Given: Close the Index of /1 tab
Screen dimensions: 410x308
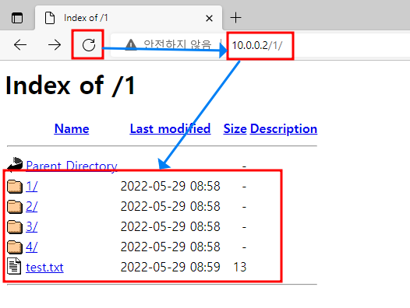Looking at the screenshot, I should coord(209,18).
